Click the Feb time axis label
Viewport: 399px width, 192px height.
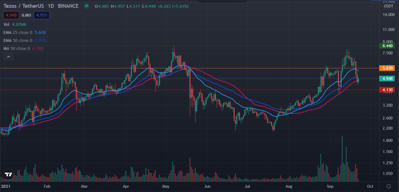pyautogui.click(x=47, y=186)
